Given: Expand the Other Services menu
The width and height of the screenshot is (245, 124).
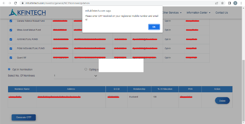Looking at the screenshot, I should tap(172, 13).
